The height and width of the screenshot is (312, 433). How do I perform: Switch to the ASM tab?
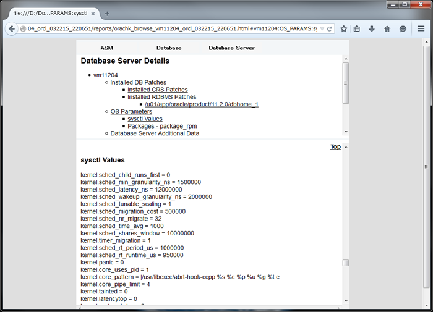pos(106,48)
